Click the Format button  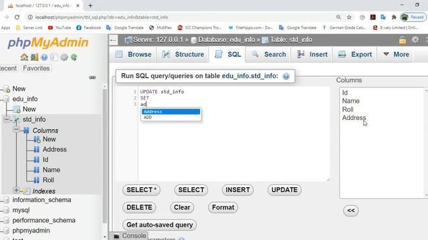[x=223, y=207]
